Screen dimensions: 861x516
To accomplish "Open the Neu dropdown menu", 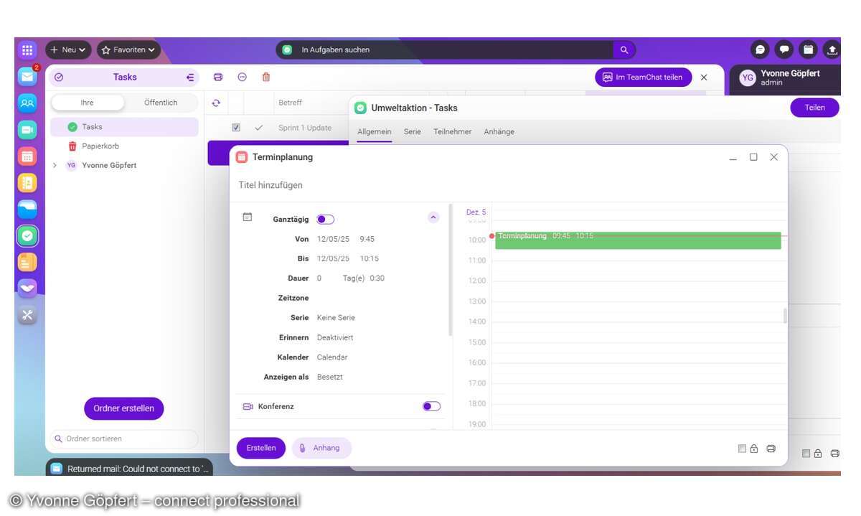I will pos(68,50).
